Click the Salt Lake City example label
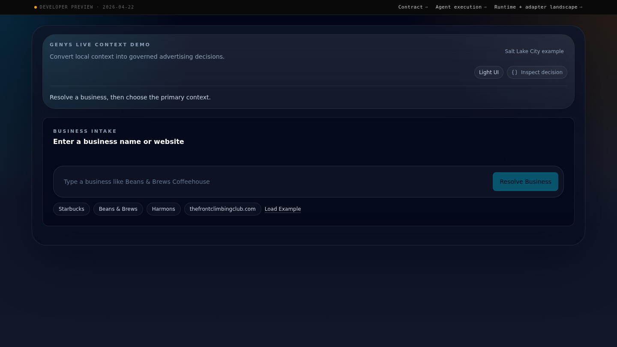This screenshot has height=347, width=617. (534, 51)
